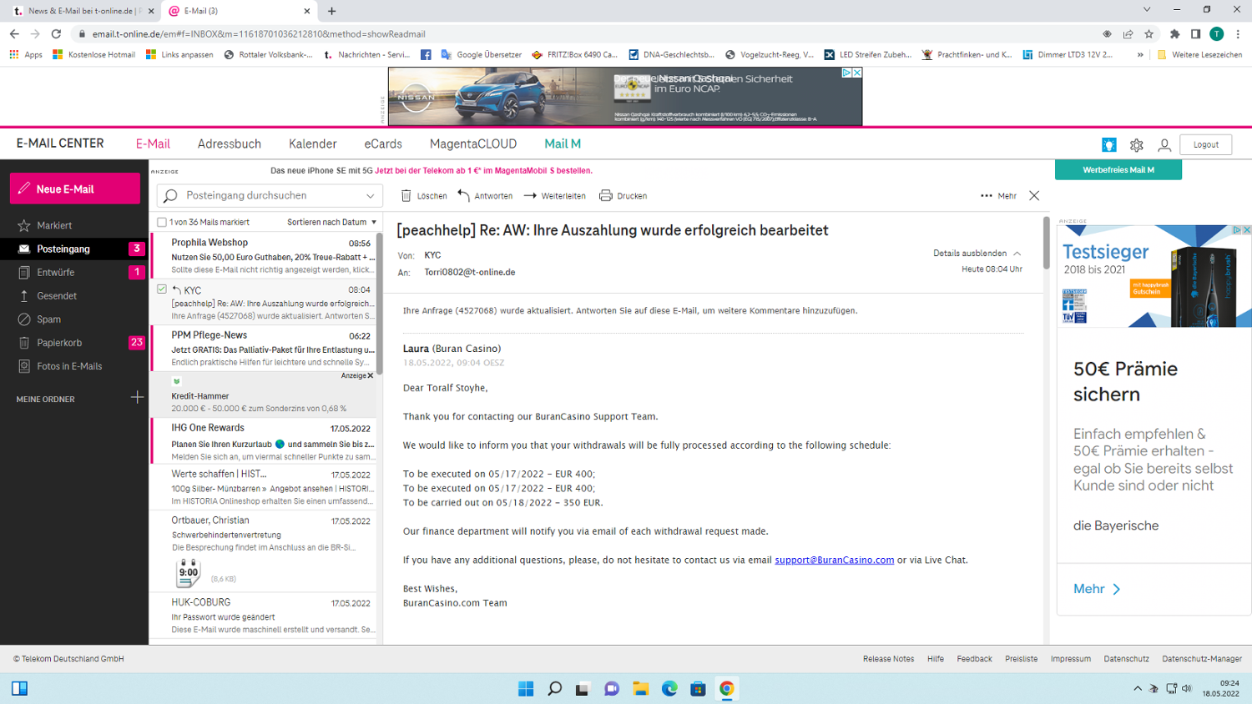Switch to the Adressbuch tab
Screen dimensions: 1252x704
pyautogui.click(x=229, y=144)
